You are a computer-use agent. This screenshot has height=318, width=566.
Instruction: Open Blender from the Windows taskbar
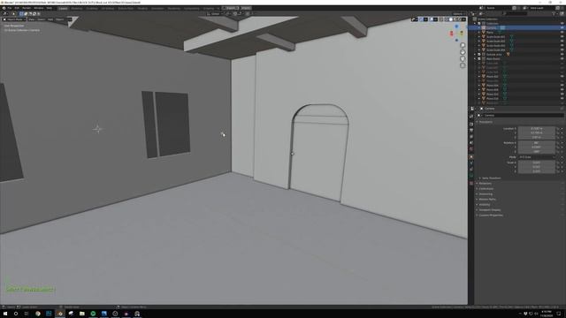coord(60,314)
